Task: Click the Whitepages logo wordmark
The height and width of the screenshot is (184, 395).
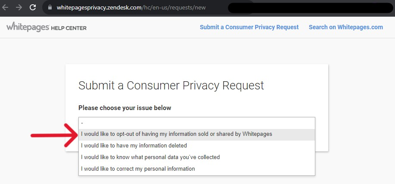Action: (28, 27)
